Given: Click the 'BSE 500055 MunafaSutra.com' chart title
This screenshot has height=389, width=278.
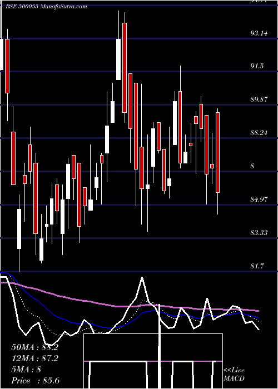Looking at the screenshot, I should click(x=46, y=7).
